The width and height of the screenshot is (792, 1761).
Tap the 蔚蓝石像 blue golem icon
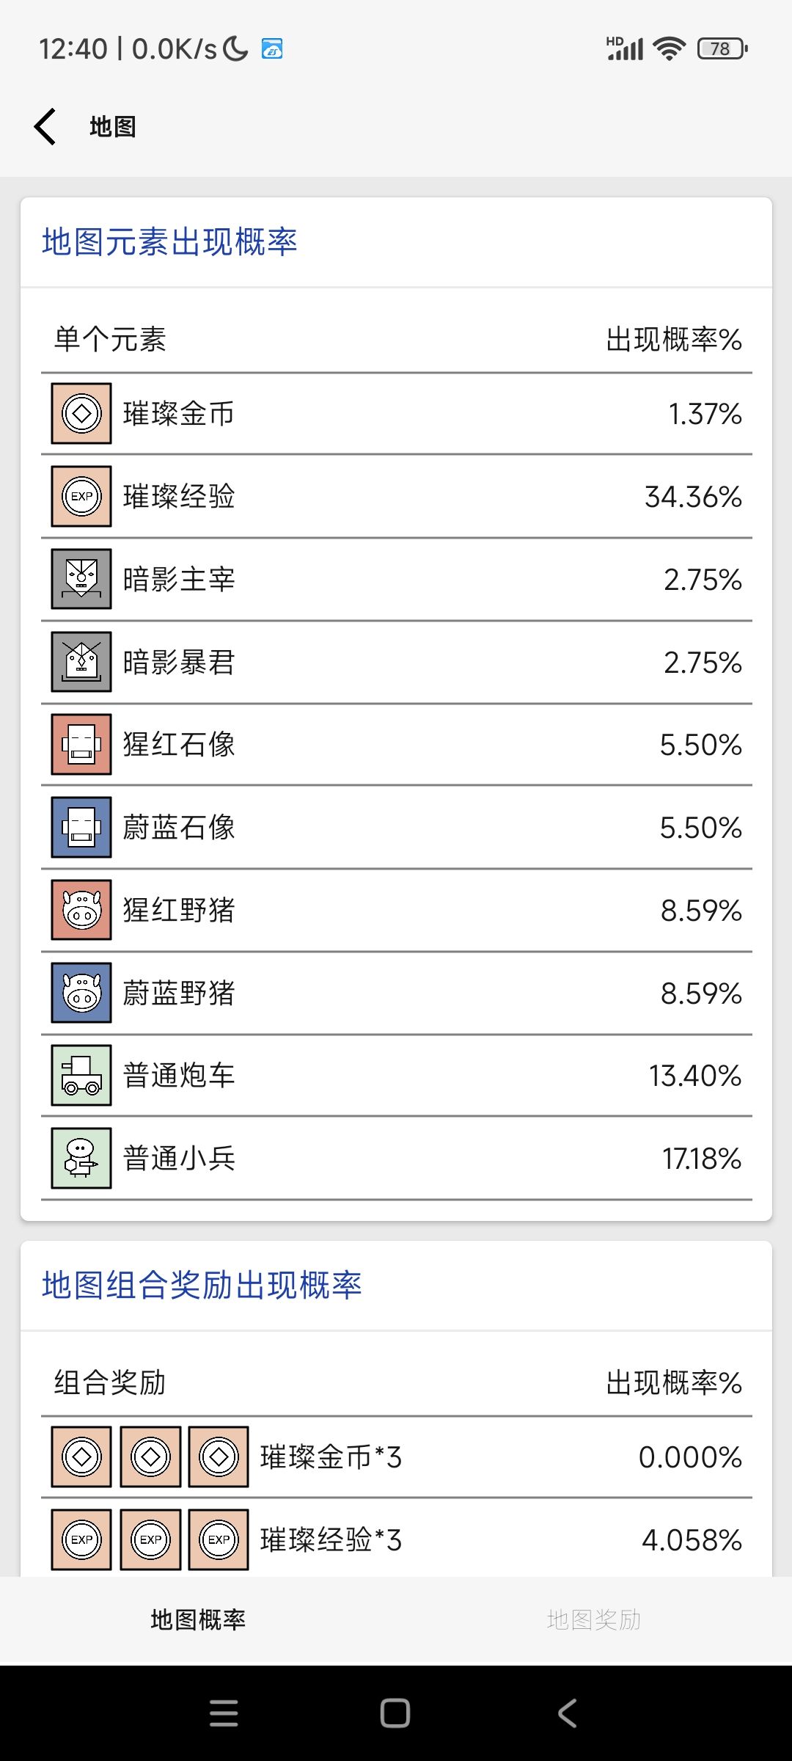tap(81, 828)
